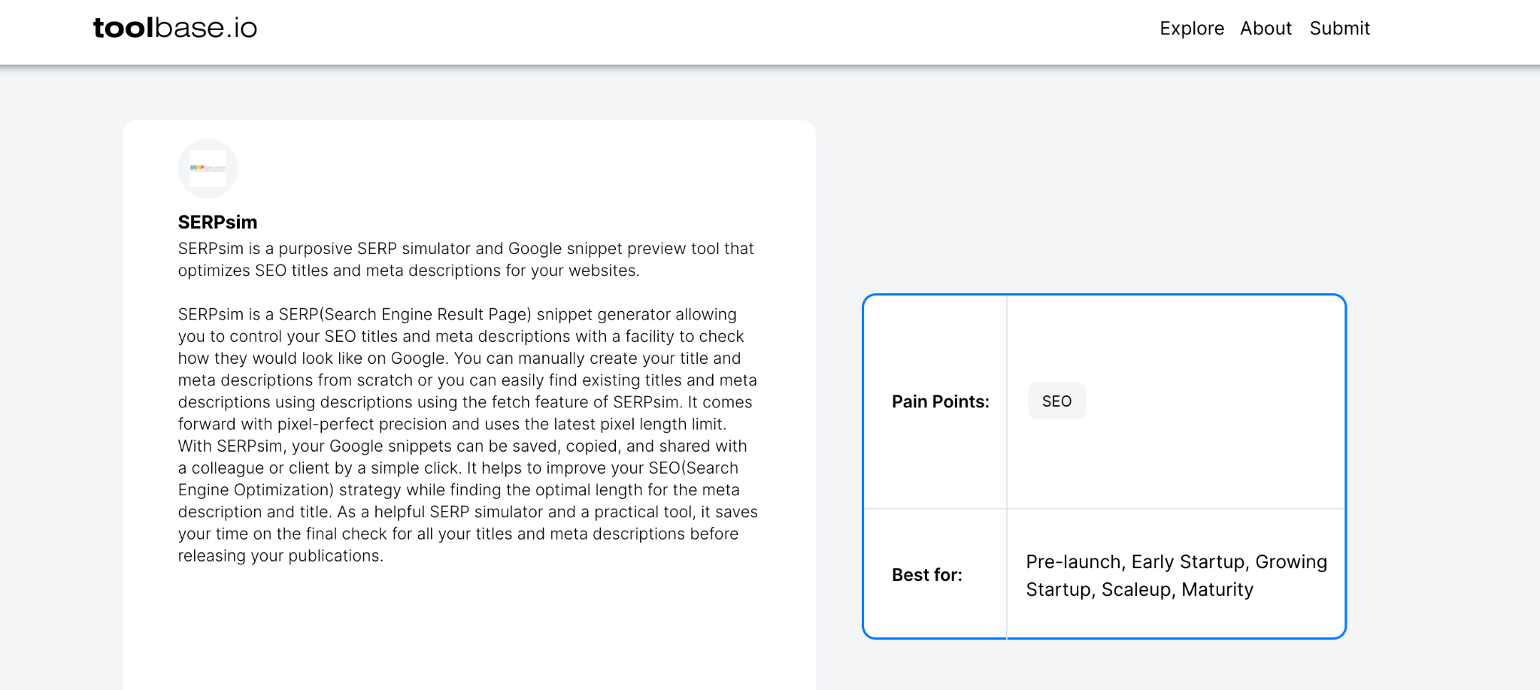Select the SERPsim heading title
1540x690 pixels.
tap(217, 222)
